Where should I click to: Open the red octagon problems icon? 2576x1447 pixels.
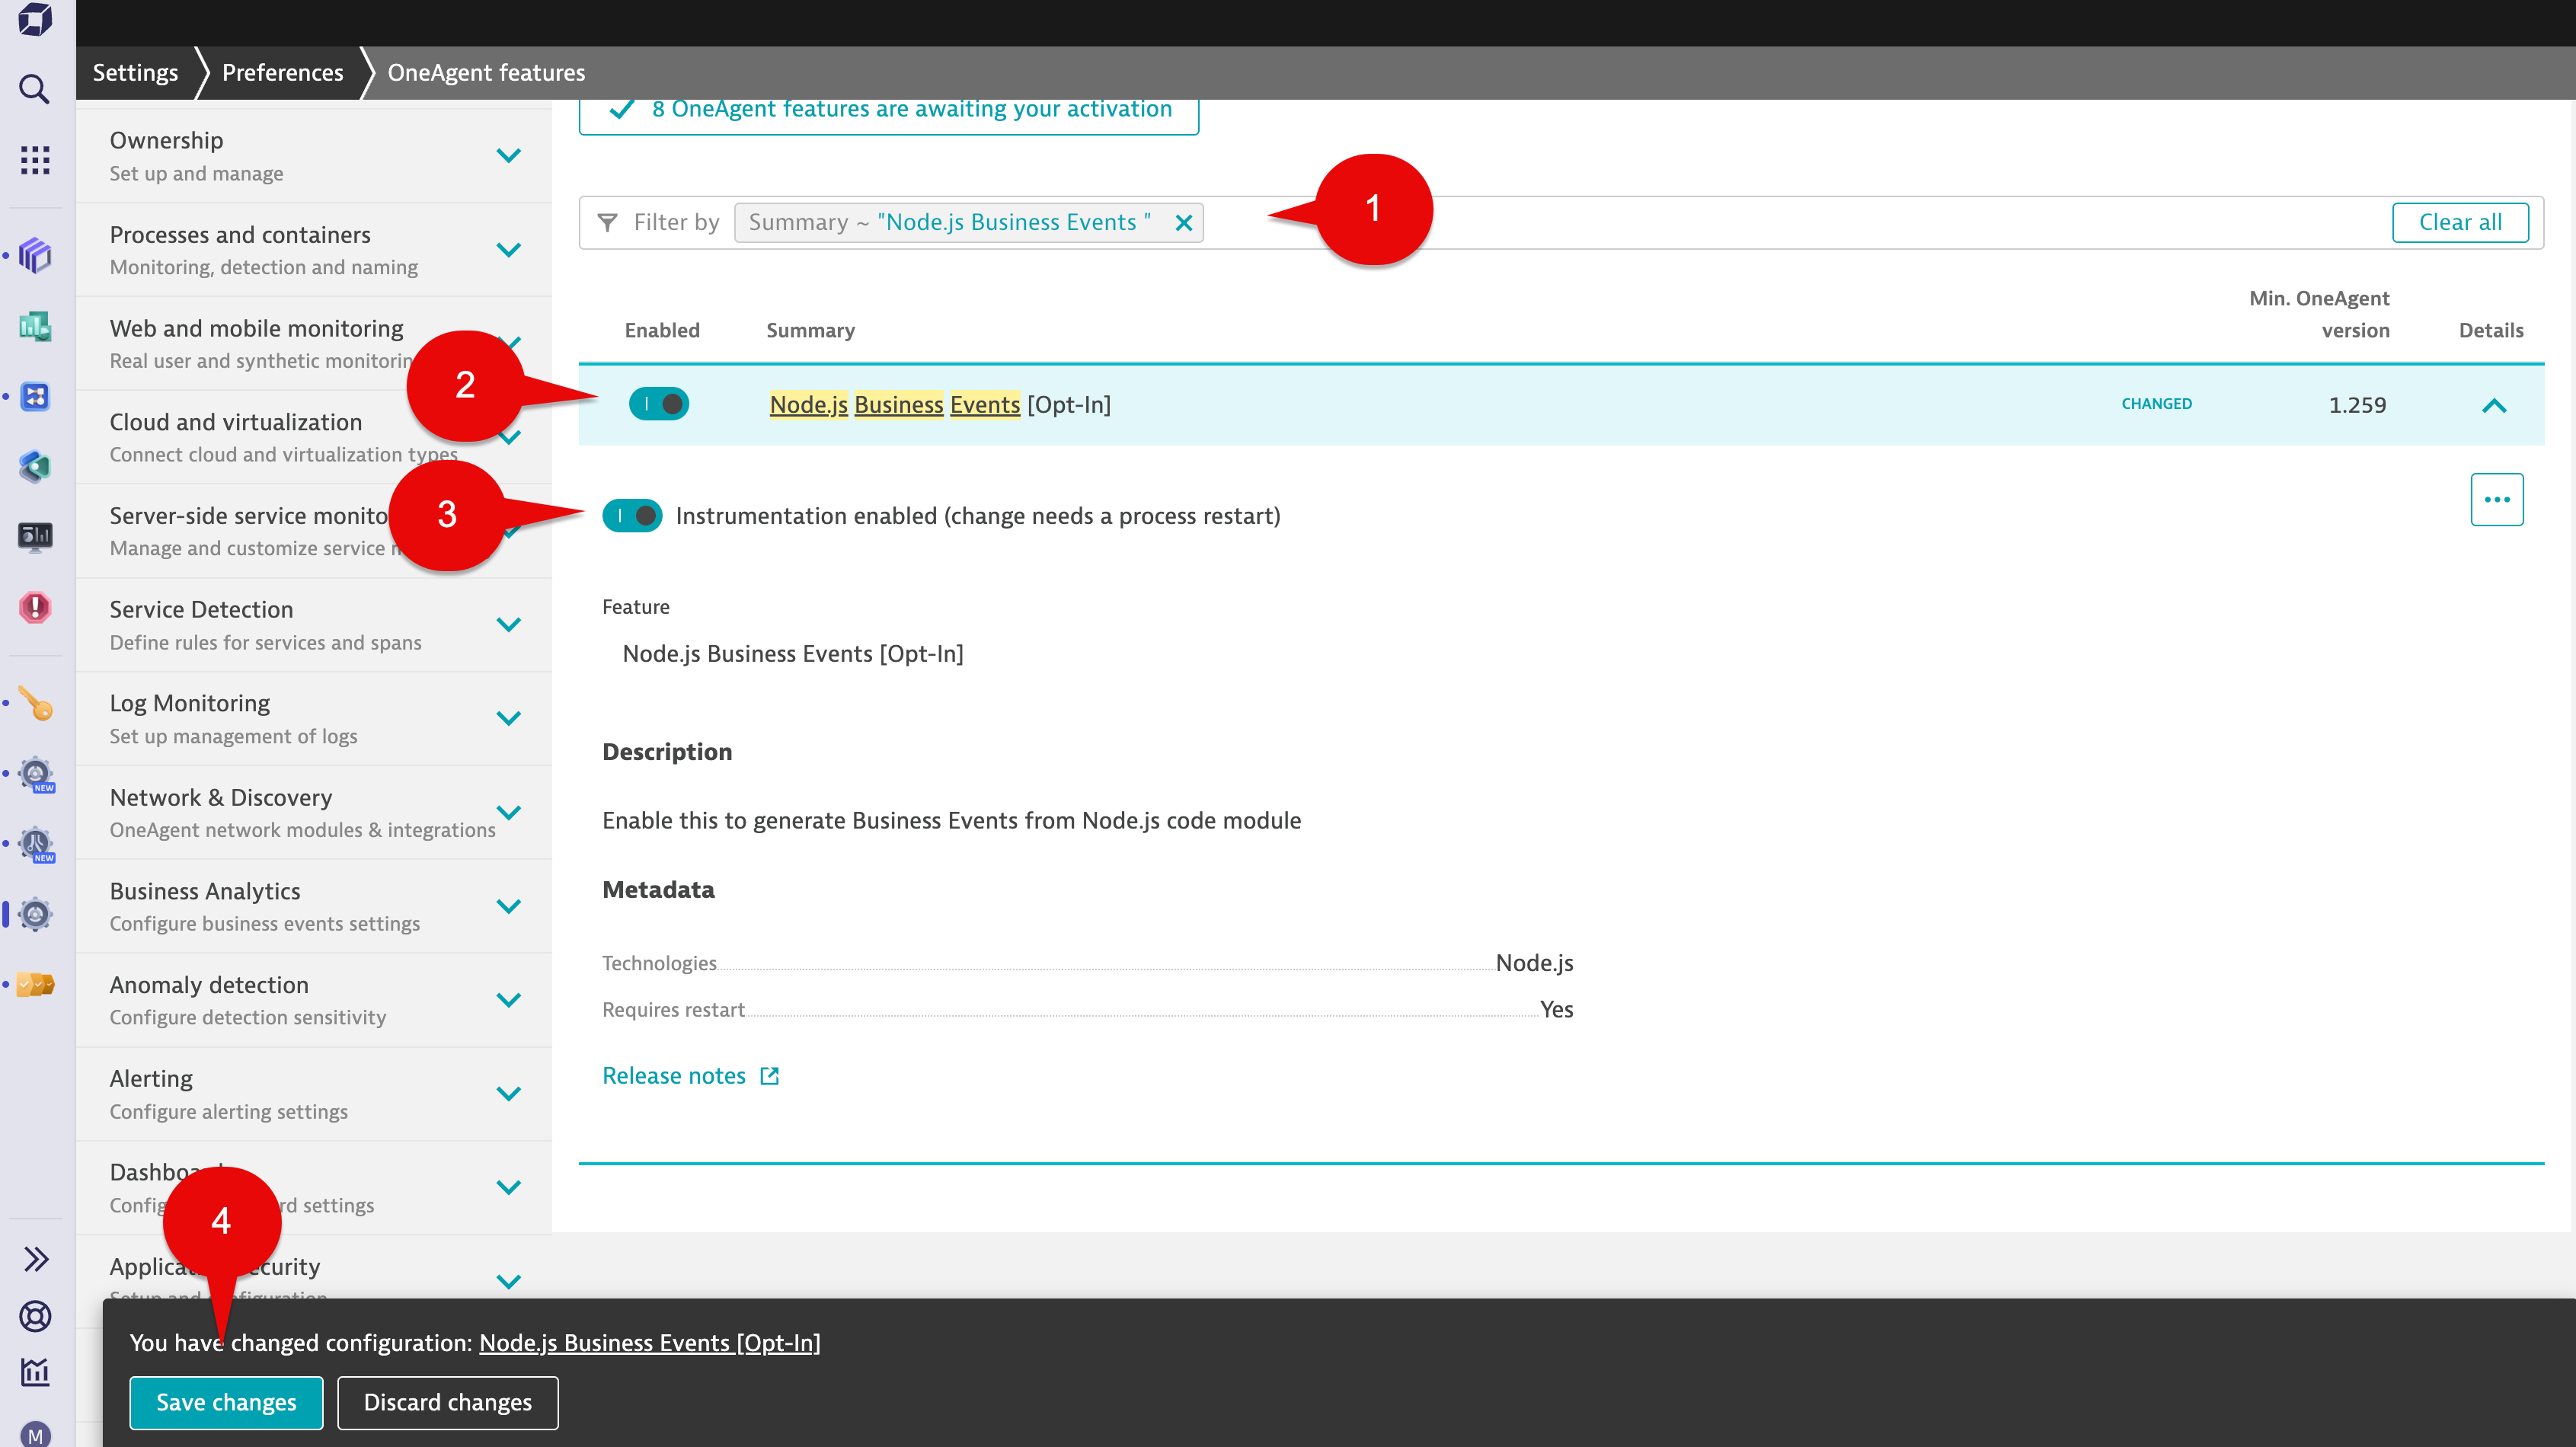[35, 607]
